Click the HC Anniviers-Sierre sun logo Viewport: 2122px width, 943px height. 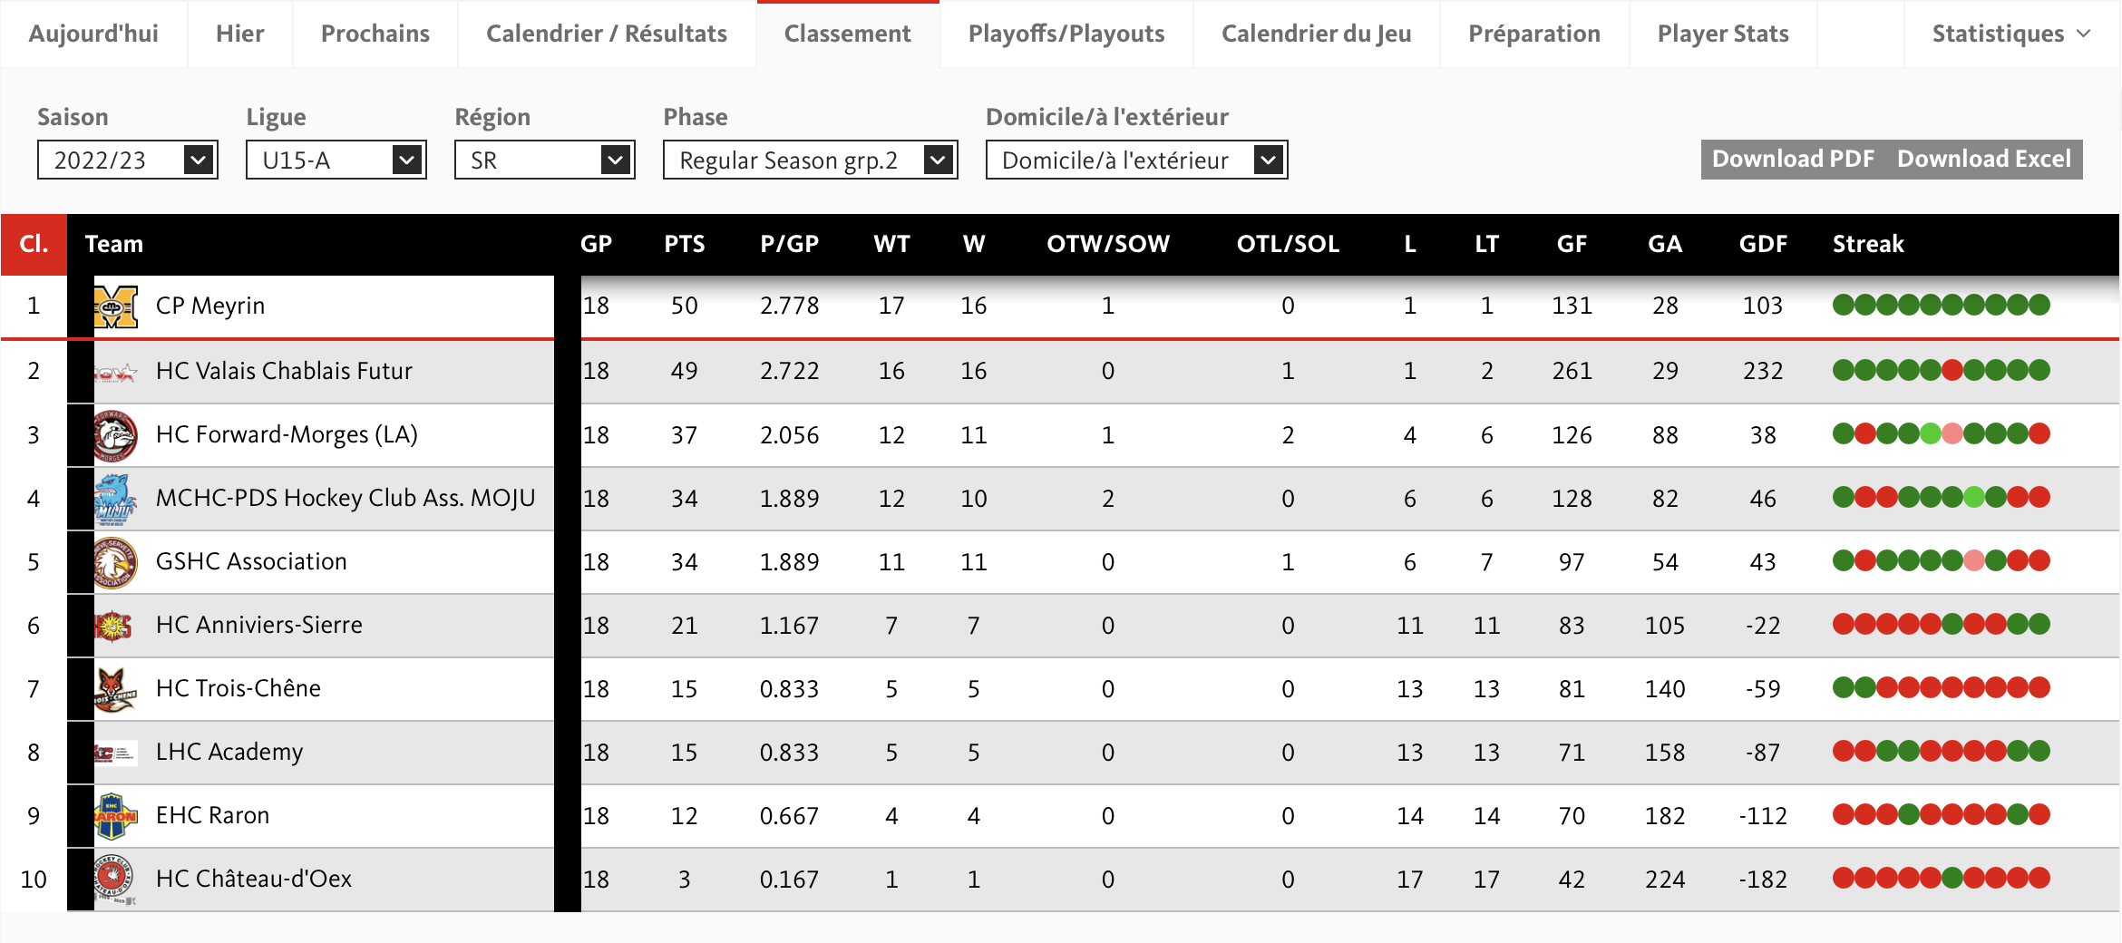point(115,626)
